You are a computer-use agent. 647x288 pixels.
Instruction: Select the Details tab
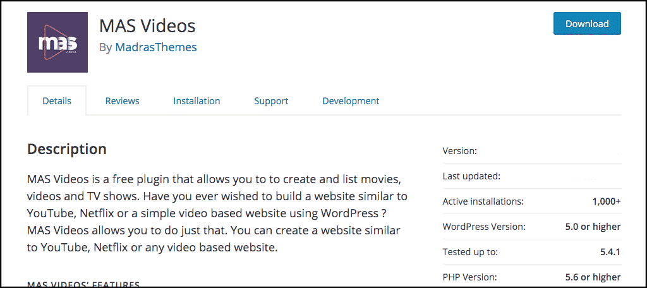[57, 100]
